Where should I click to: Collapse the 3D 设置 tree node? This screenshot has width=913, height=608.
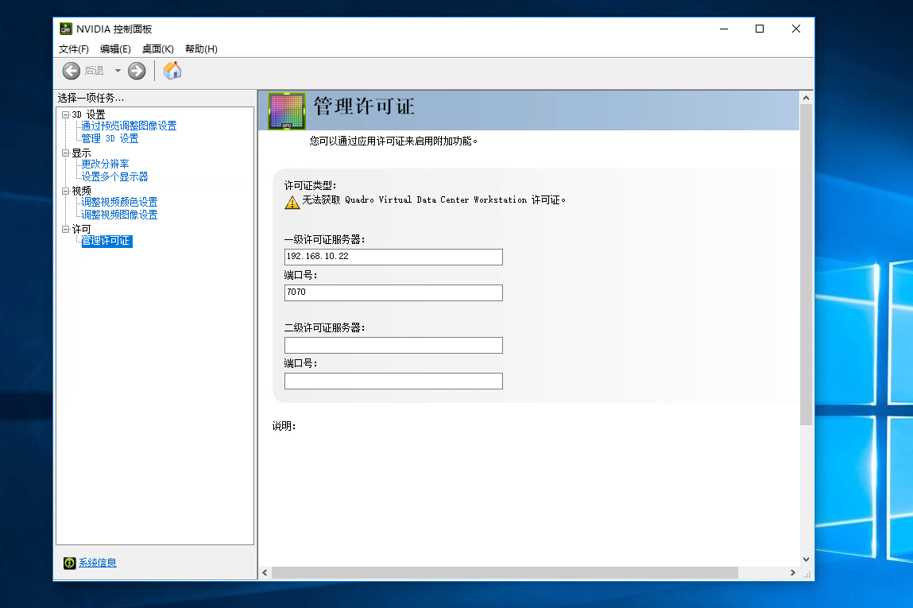click(66, 114)
